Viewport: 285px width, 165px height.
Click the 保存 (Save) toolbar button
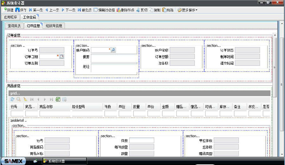tap(21, 10)
